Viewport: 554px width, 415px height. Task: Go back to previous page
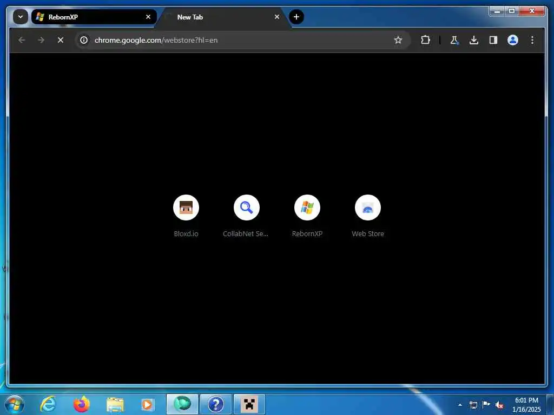(22, 40)
